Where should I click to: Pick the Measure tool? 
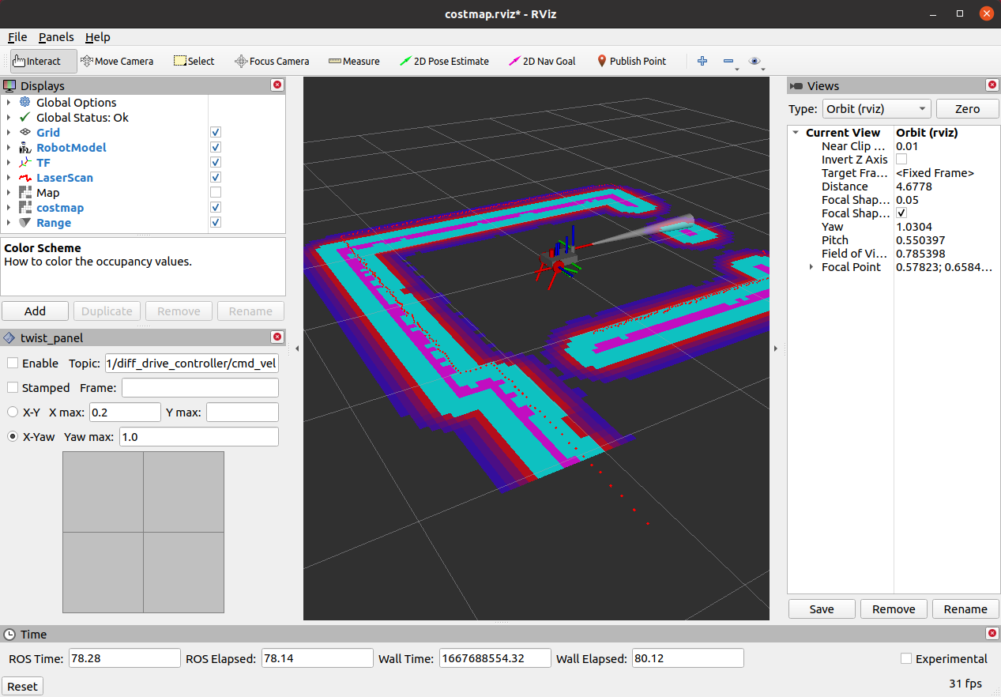[x=353, y=61]
